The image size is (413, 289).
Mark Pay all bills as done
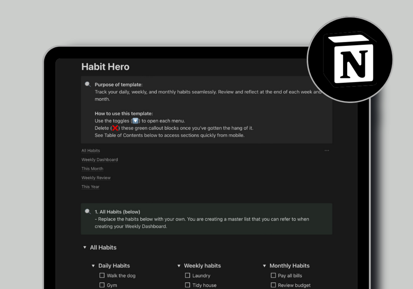[273, 275]
